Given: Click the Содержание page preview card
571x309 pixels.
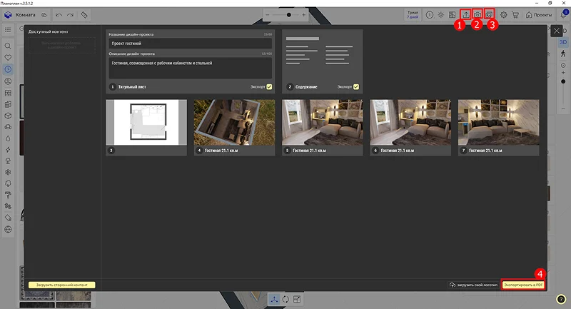Looking at the screenshot, I should (323, 61).
